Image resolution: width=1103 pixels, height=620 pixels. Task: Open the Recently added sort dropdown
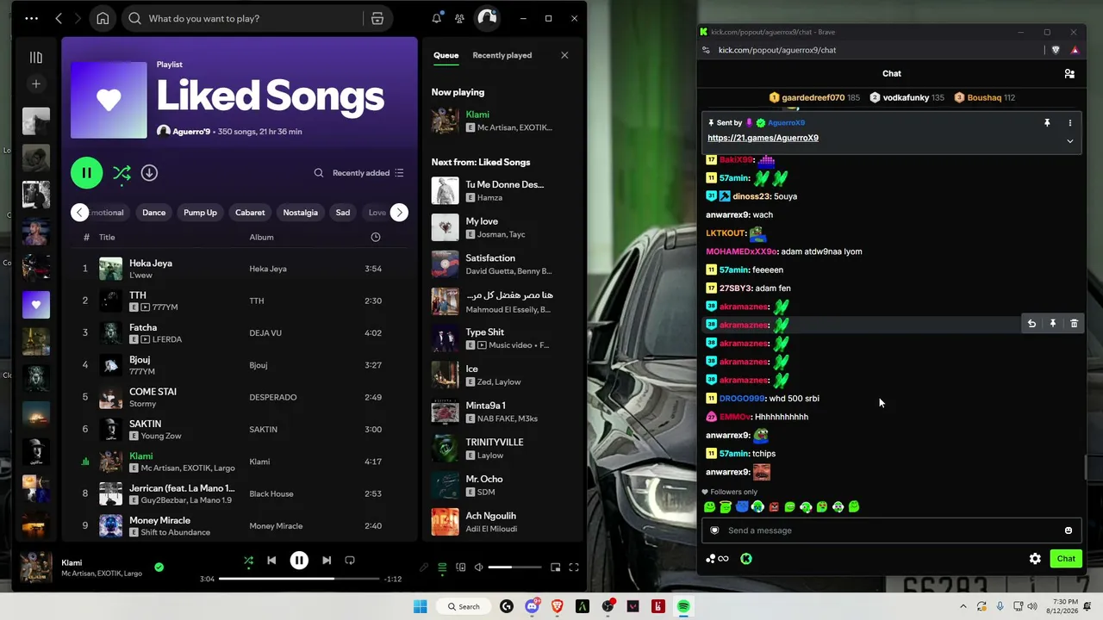368,173
